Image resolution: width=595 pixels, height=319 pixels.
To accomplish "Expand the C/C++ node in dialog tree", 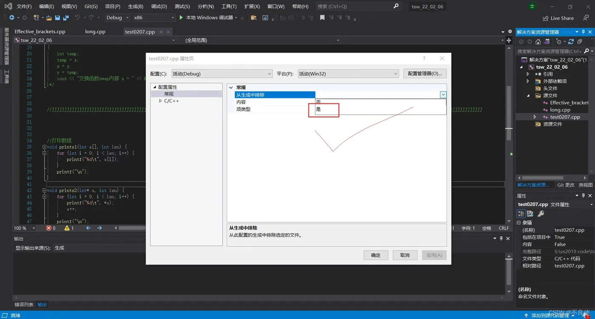I will coord(160,101).
